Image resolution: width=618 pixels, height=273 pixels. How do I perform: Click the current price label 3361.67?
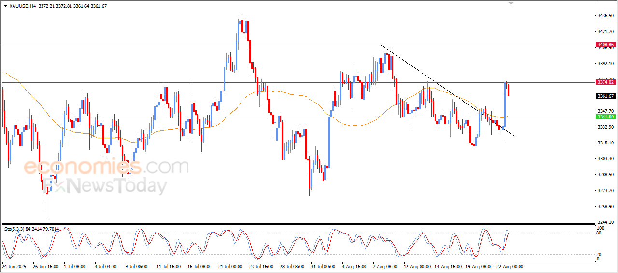(605, 96)
